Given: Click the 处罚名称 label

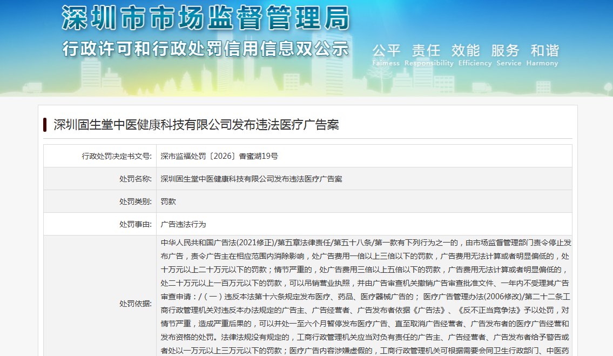Looking at the screenshot, I should click(135, 179).
